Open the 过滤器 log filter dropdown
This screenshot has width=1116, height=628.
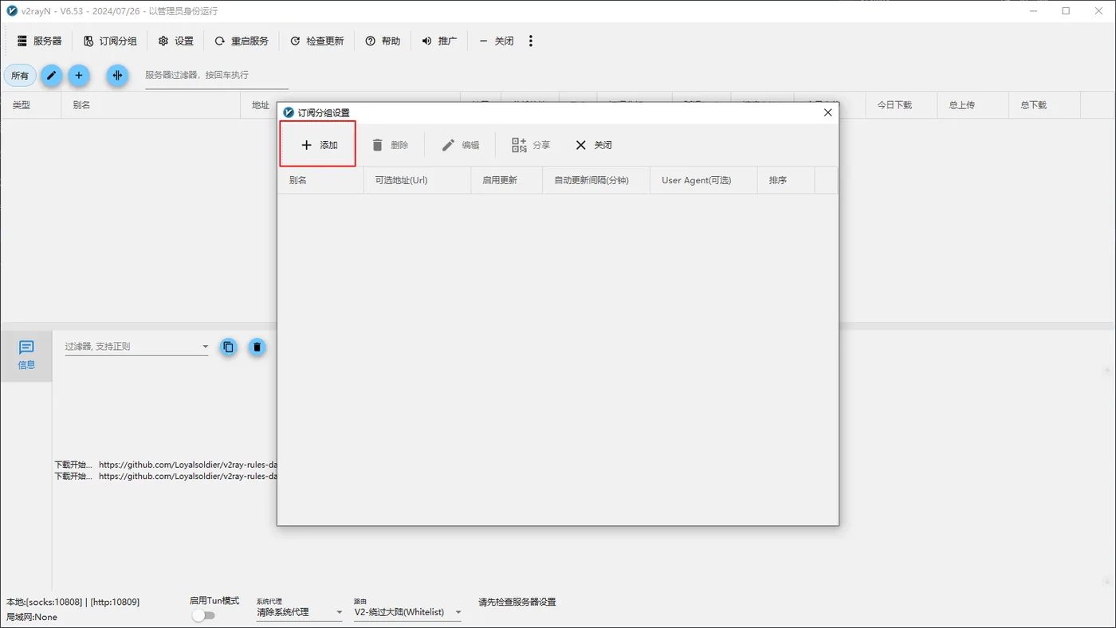(x=136, y=347)
